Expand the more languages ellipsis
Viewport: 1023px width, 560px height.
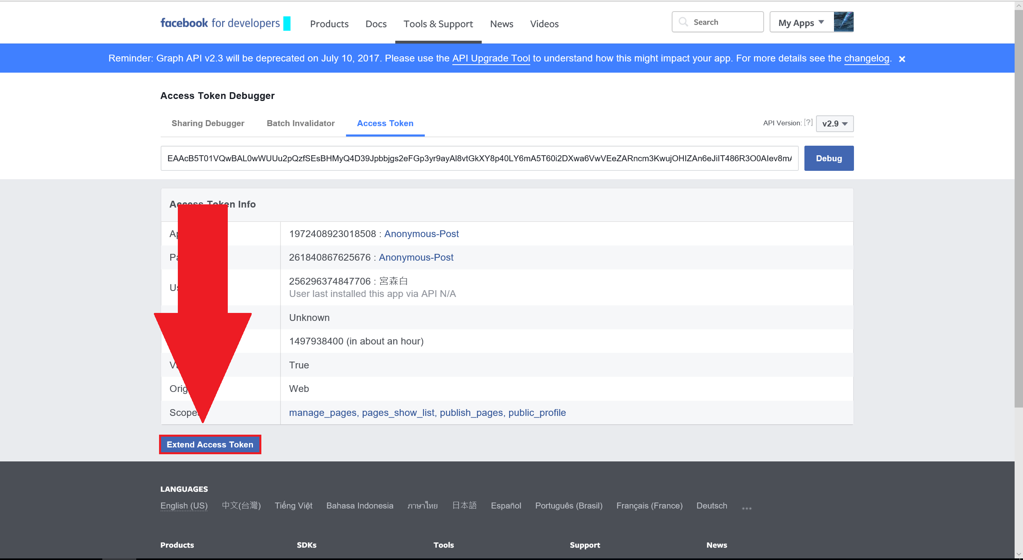pyautogui.click(x=746, y=508)
